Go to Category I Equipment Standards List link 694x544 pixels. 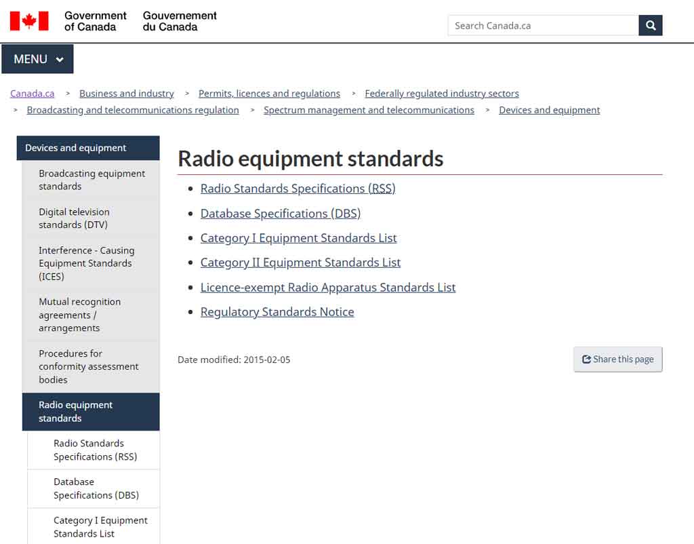pyautogui.click(x=298, y=238)
